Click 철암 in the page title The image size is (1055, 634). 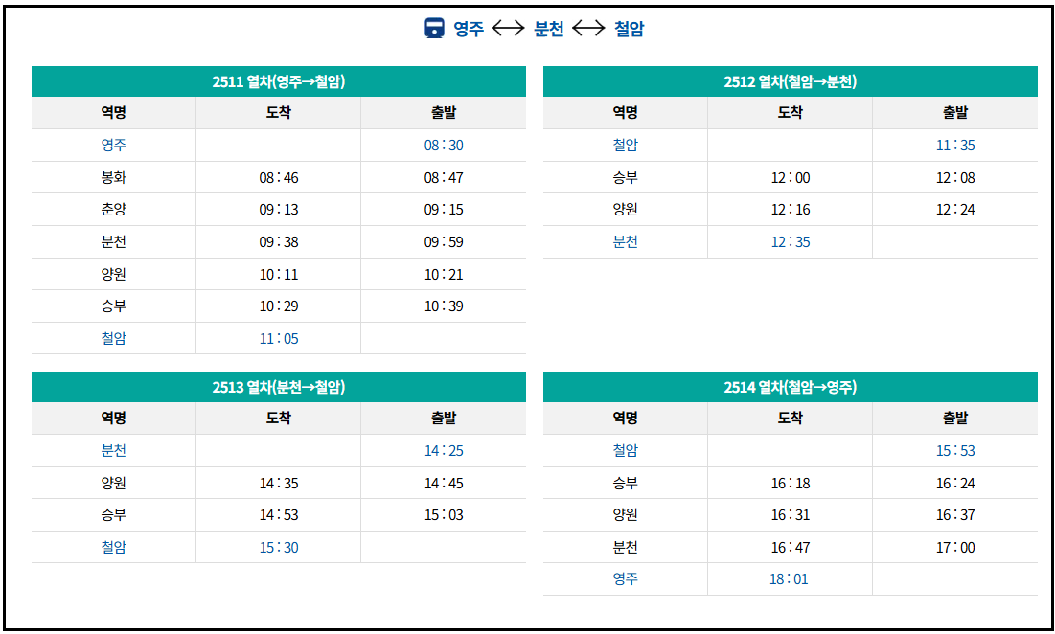coord(630,28)
